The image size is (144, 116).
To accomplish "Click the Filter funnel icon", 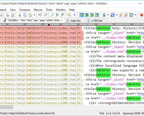I will click(x=74, y=15).
